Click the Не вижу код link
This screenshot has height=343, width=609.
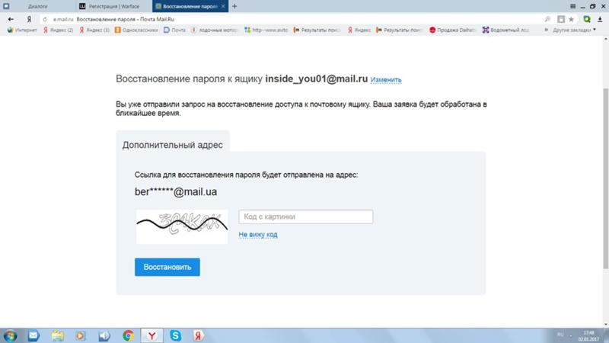258,235
